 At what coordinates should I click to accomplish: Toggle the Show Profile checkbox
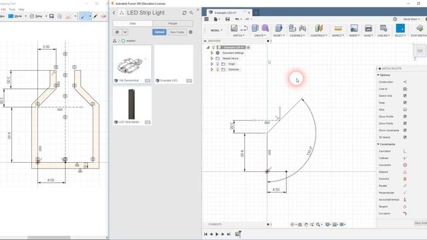[x=405, y=117]
